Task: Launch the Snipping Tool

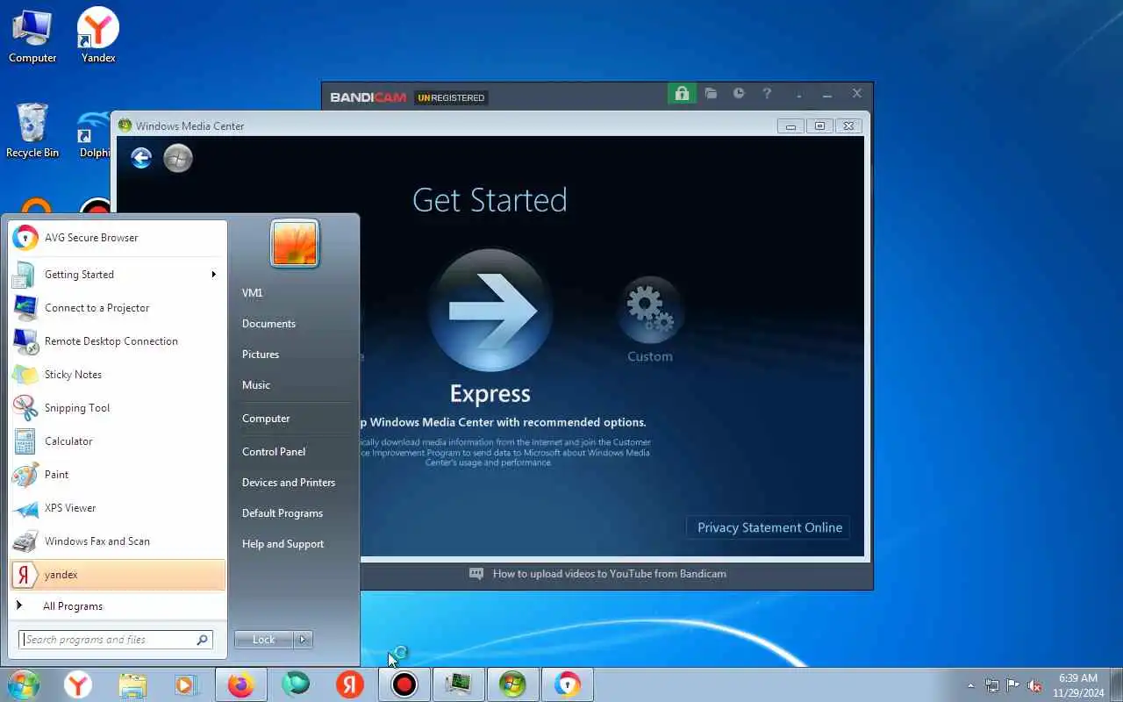Action: point(118,408)
